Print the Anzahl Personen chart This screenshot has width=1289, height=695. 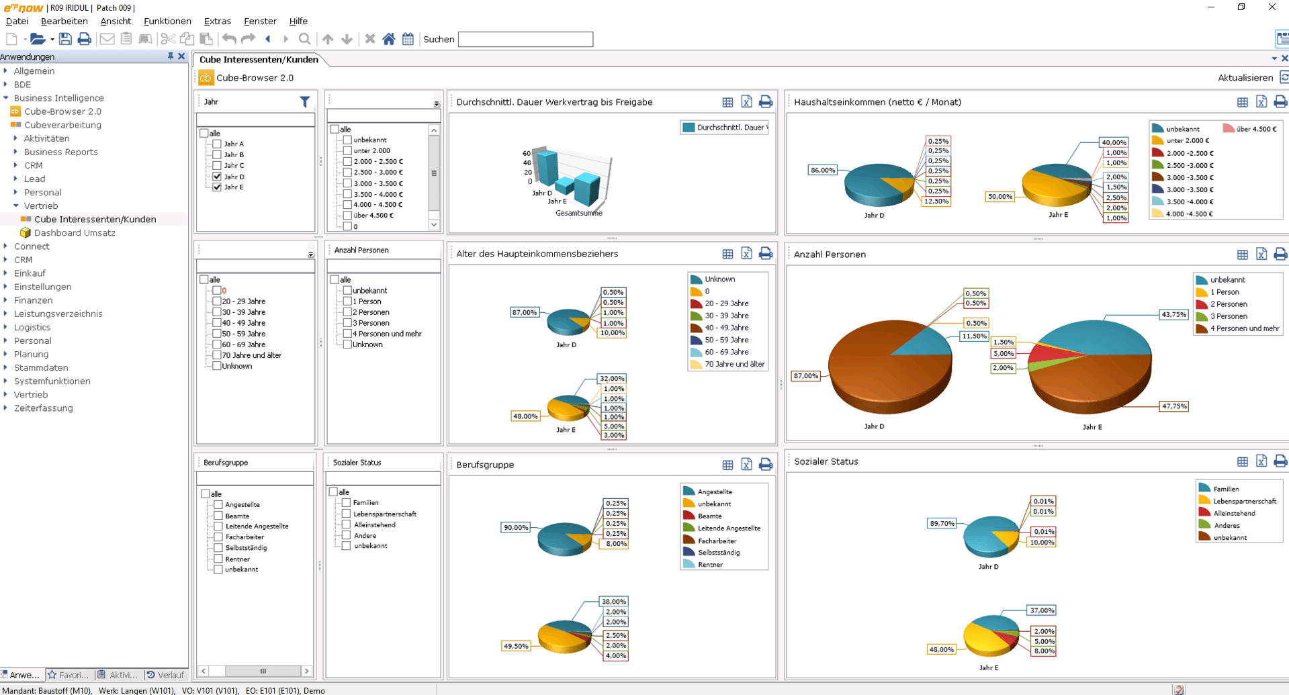[x=1280, y=254]
